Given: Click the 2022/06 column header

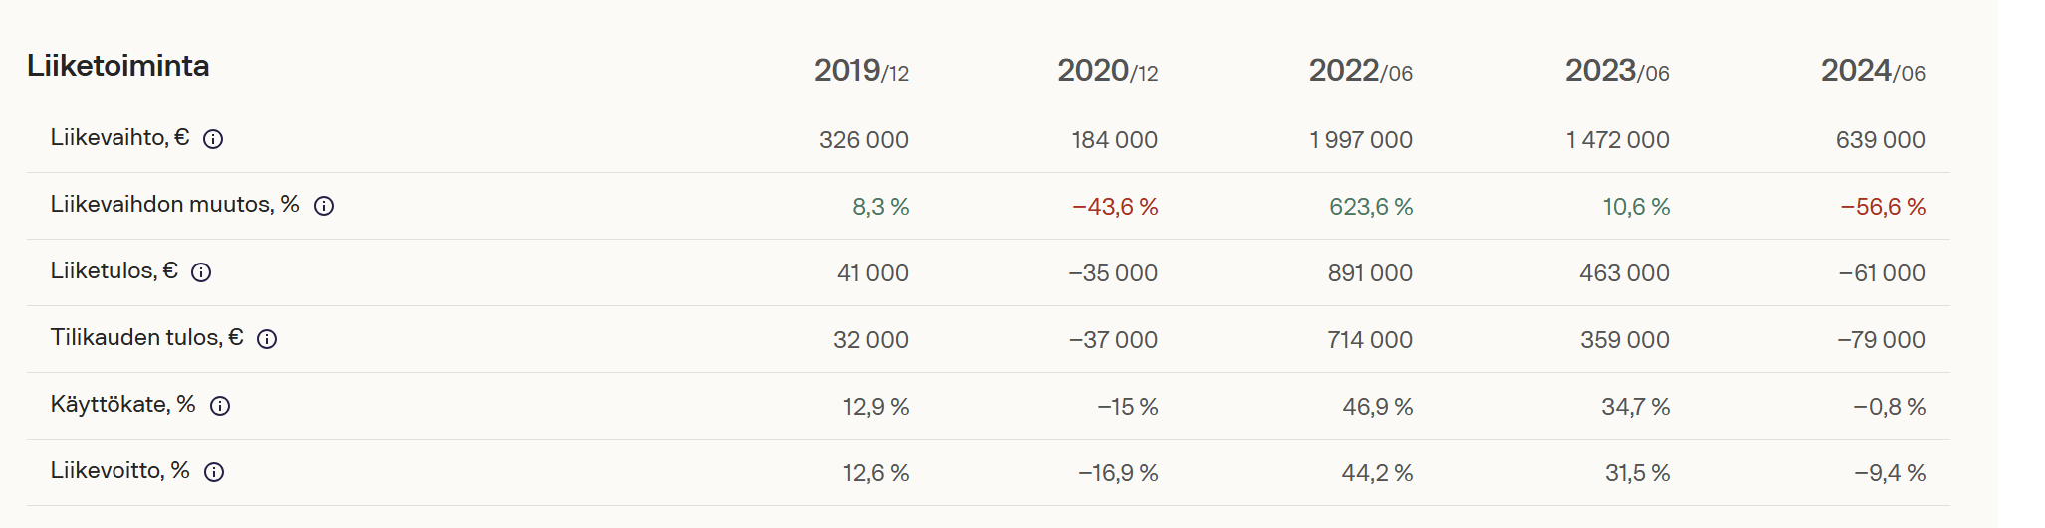Looking at the screenshot, I should 1360,71.
